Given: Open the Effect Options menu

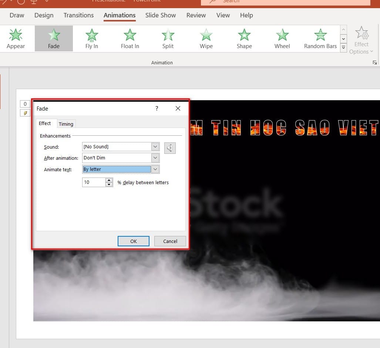Looking at the screenshot, I should (x=361, y=40).
